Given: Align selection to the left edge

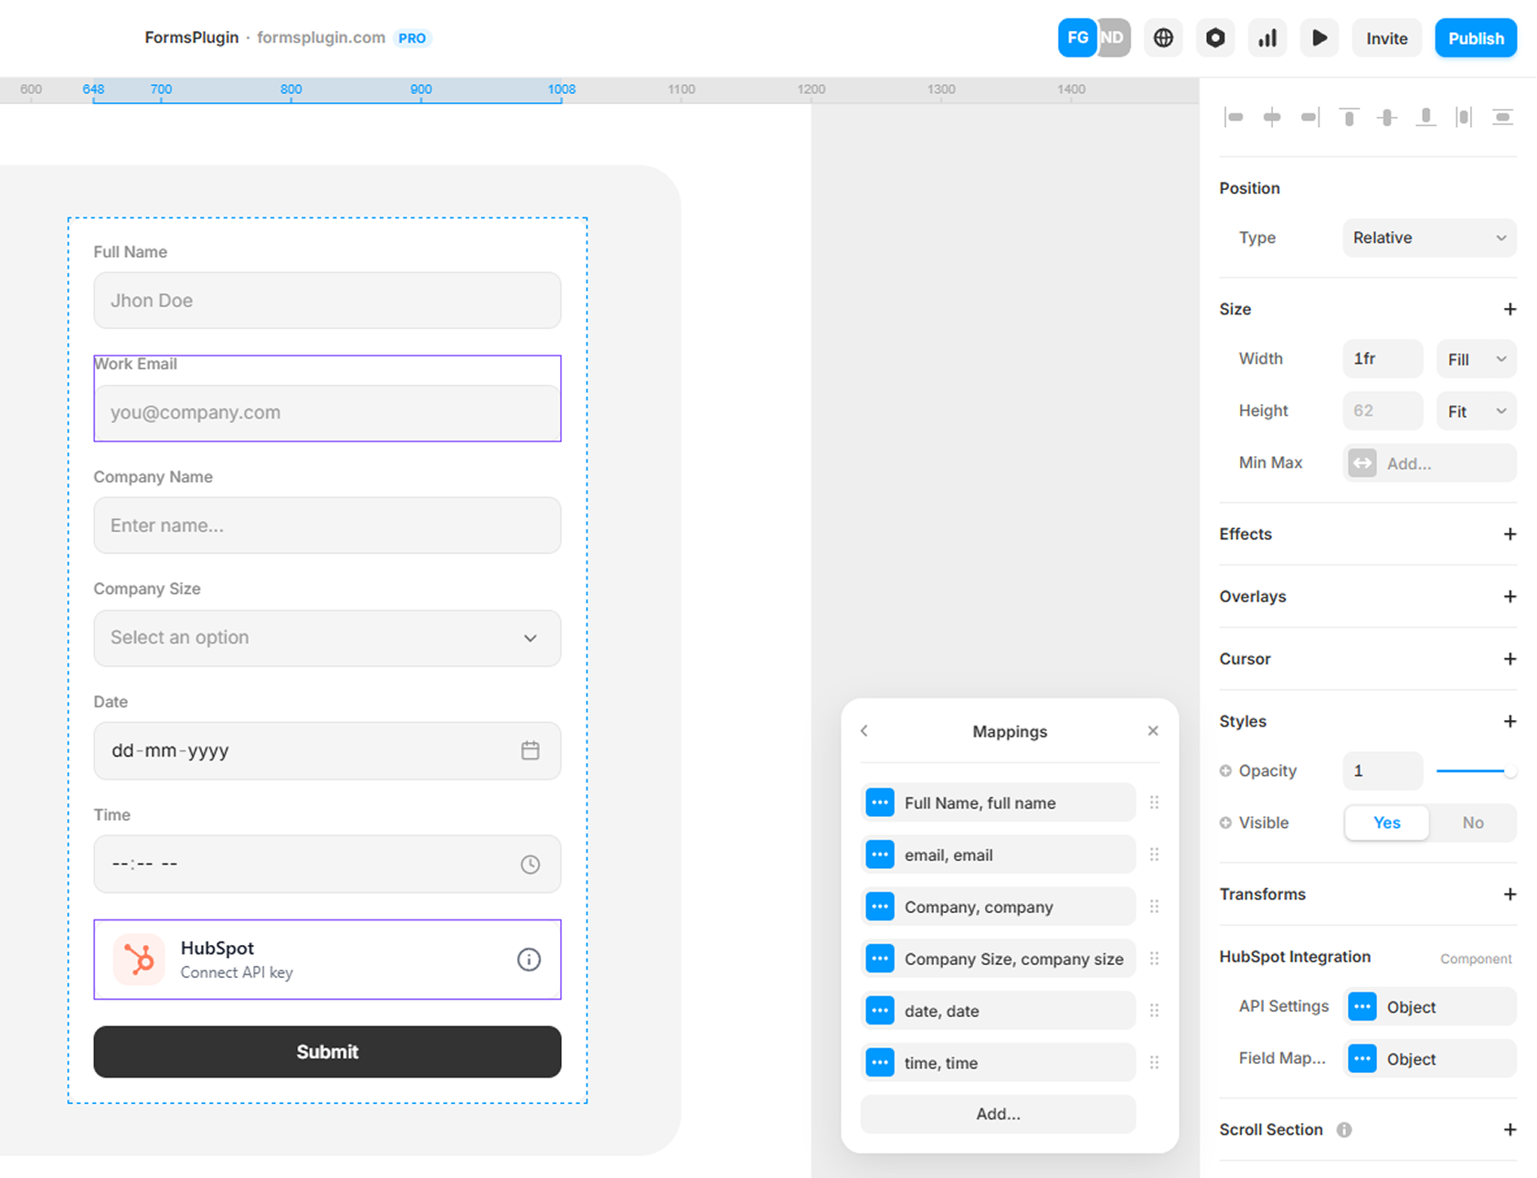Looking at the screenshot, I should click(1235, 116).
